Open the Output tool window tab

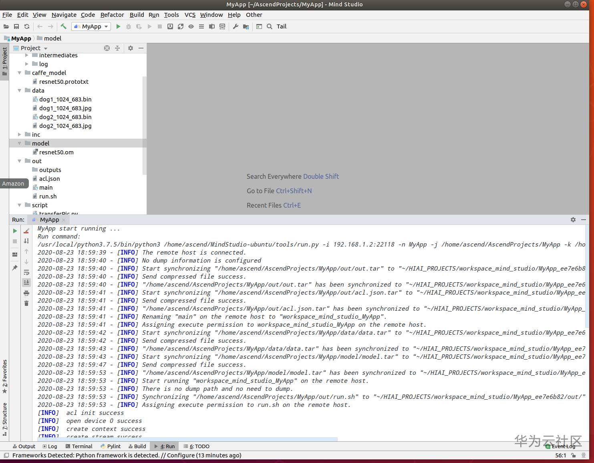[x=24, y=446]
